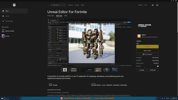
Task: Open the Cart page
Action: click(146, 5)
